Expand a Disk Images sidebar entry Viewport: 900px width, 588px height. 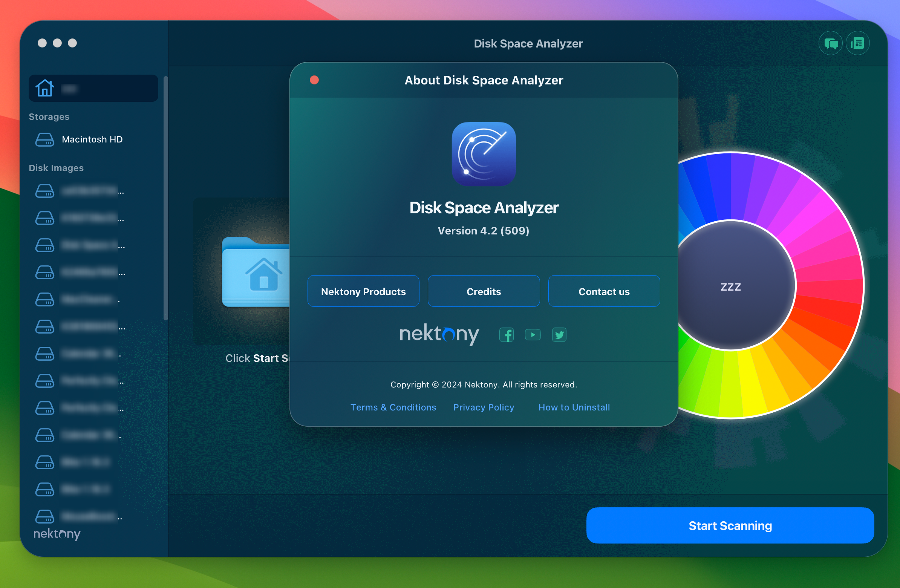click(92, 191)
